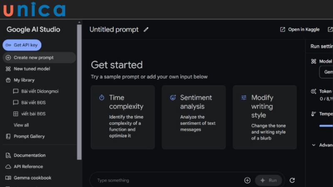Select Bài viết Didongmoi from library
The height and width of the screenshot is (187, 333).
point(40,91)
